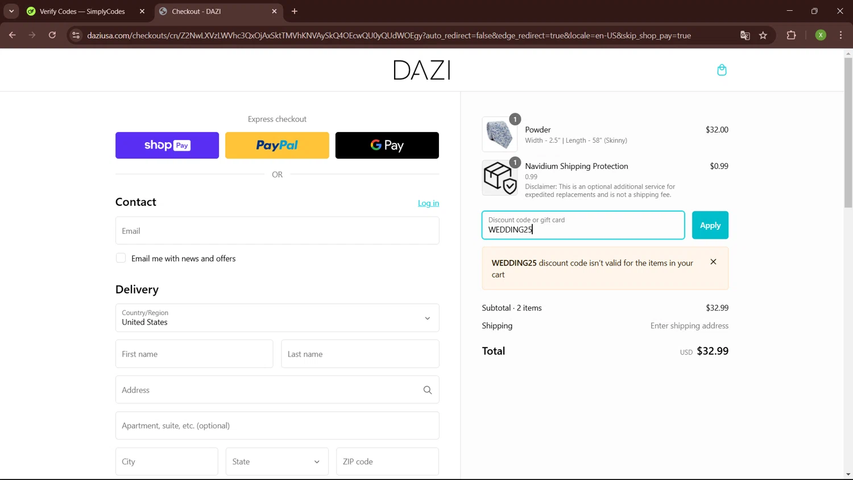The image size is (853, 480).
Task: Apply the discount code
Action: pos(710,225)
